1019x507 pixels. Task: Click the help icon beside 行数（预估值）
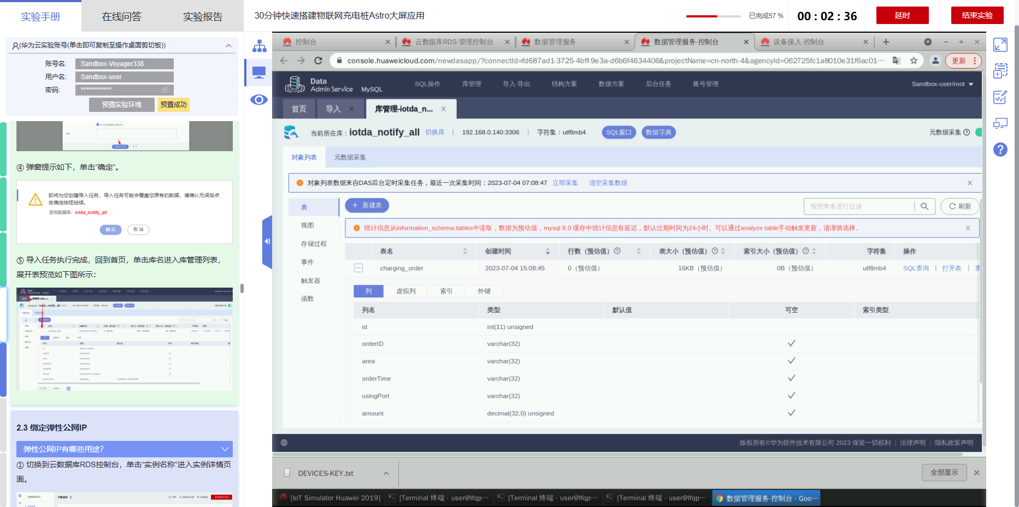click(x=617, y=251)
